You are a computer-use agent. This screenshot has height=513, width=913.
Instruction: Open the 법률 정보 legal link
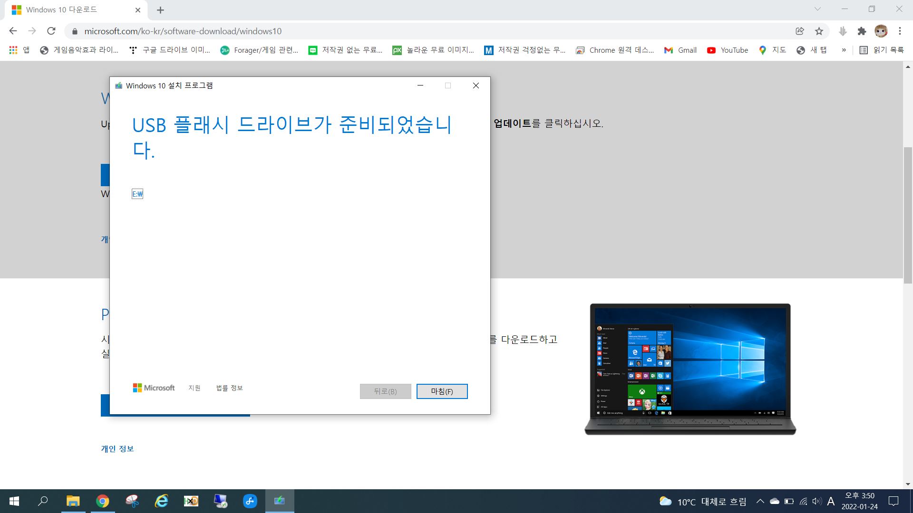point(229,388)
